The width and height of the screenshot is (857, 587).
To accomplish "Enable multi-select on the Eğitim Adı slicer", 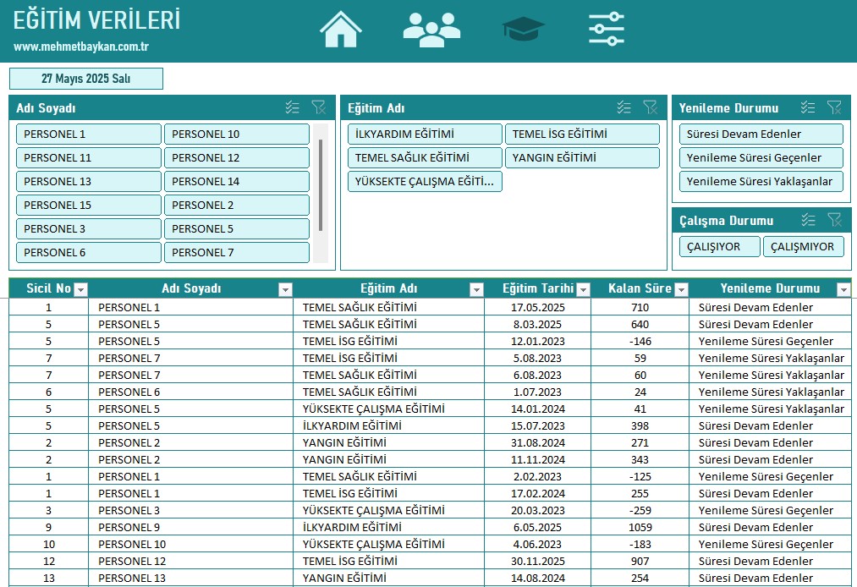I will [x=624, y=107].
